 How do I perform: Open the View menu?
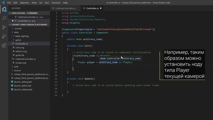pyautogui.click(x=34, y=3)
